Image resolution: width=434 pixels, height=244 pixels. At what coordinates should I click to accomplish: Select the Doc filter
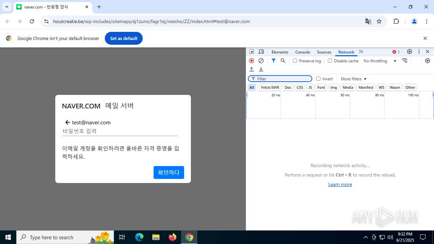click(288, 87)
